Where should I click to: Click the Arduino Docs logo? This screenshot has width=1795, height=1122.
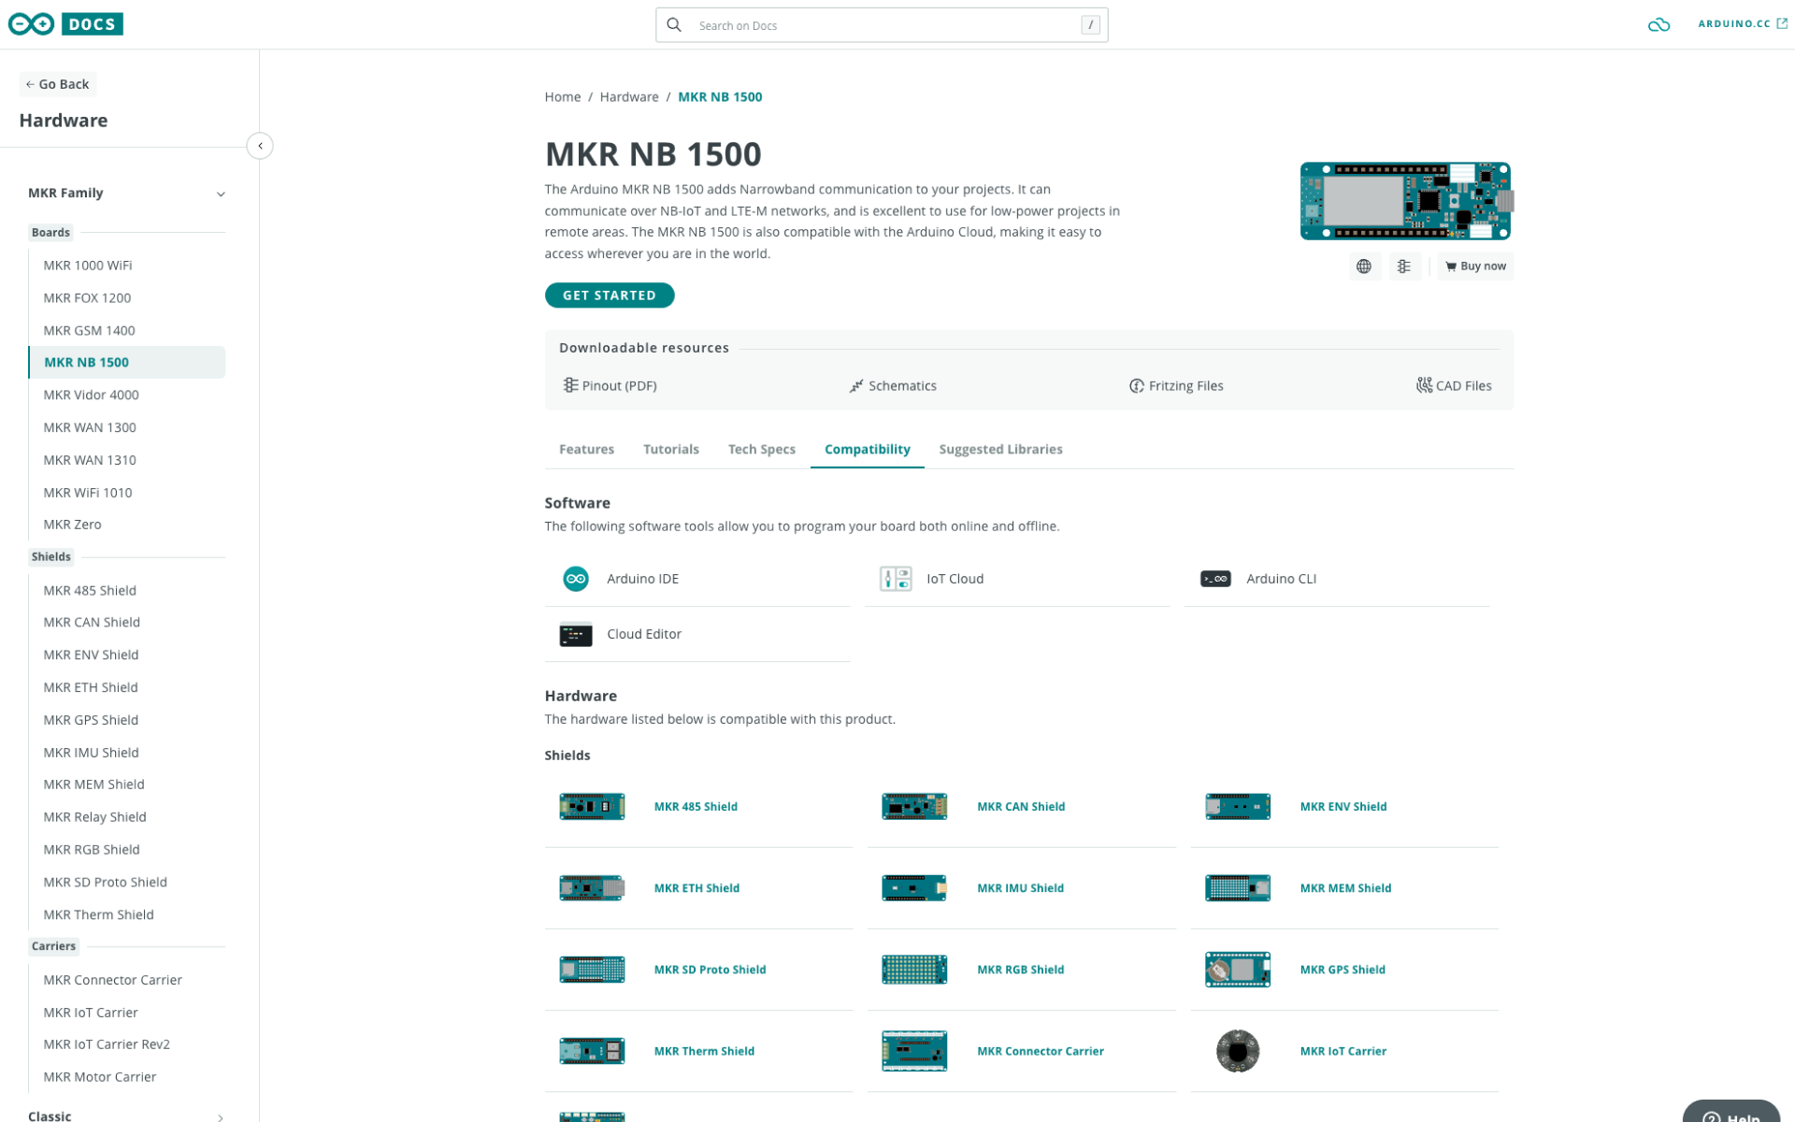pyautogui.click(x=65, y=24)
